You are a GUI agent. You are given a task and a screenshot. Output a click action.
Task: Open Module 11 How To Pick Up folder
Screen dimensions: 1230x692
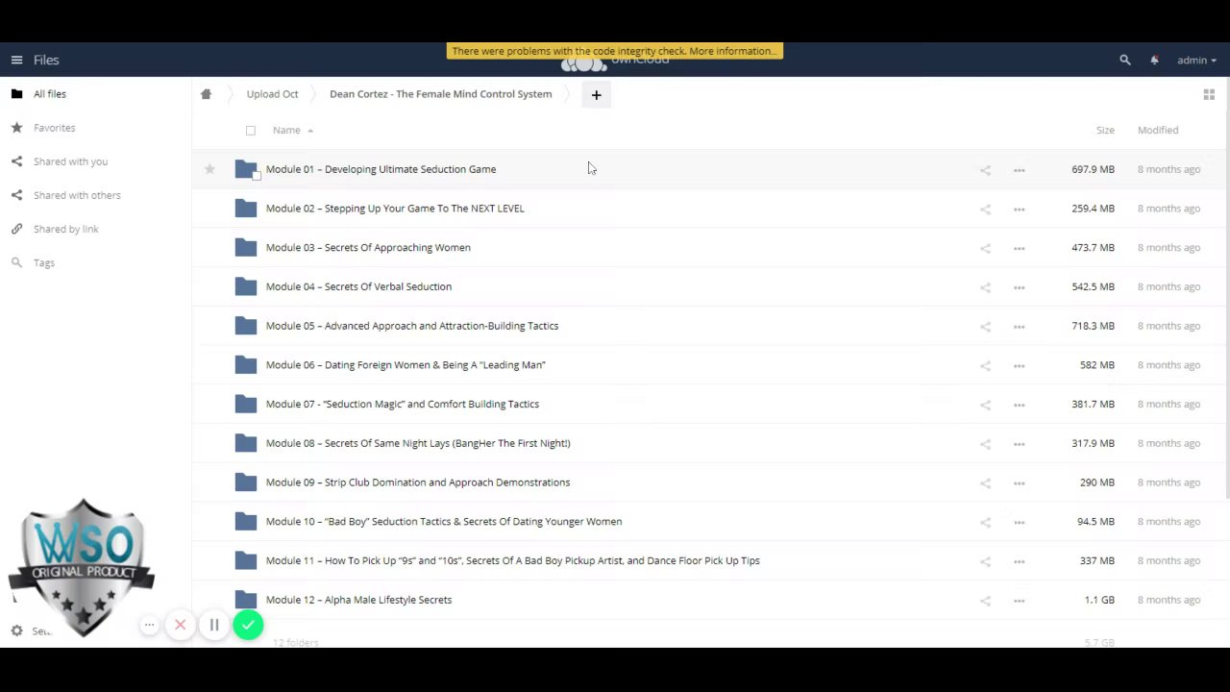513,560
